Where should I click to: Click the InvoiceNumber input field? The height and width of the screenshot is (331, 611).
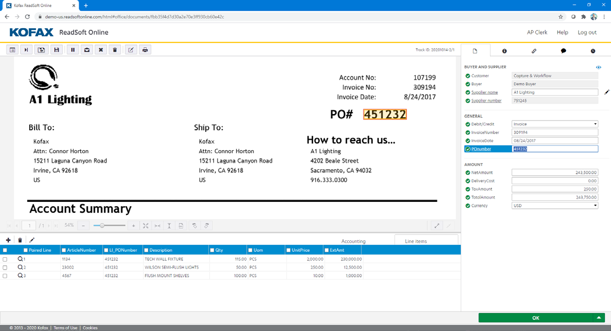[555, 132]
